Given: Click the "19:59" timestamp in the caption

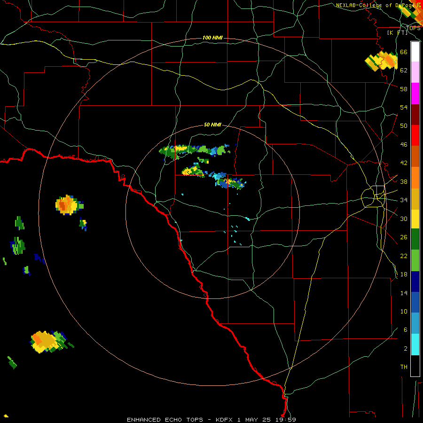Looking at the screenshot, I should (x=287, y=420).
